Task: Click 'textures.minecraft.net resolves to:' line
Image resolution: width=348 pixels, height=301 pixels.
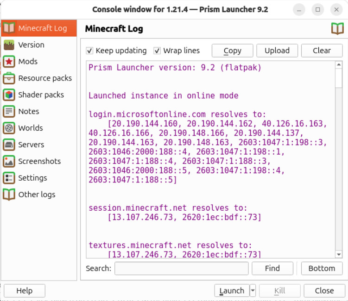Action: pos(170,245)
